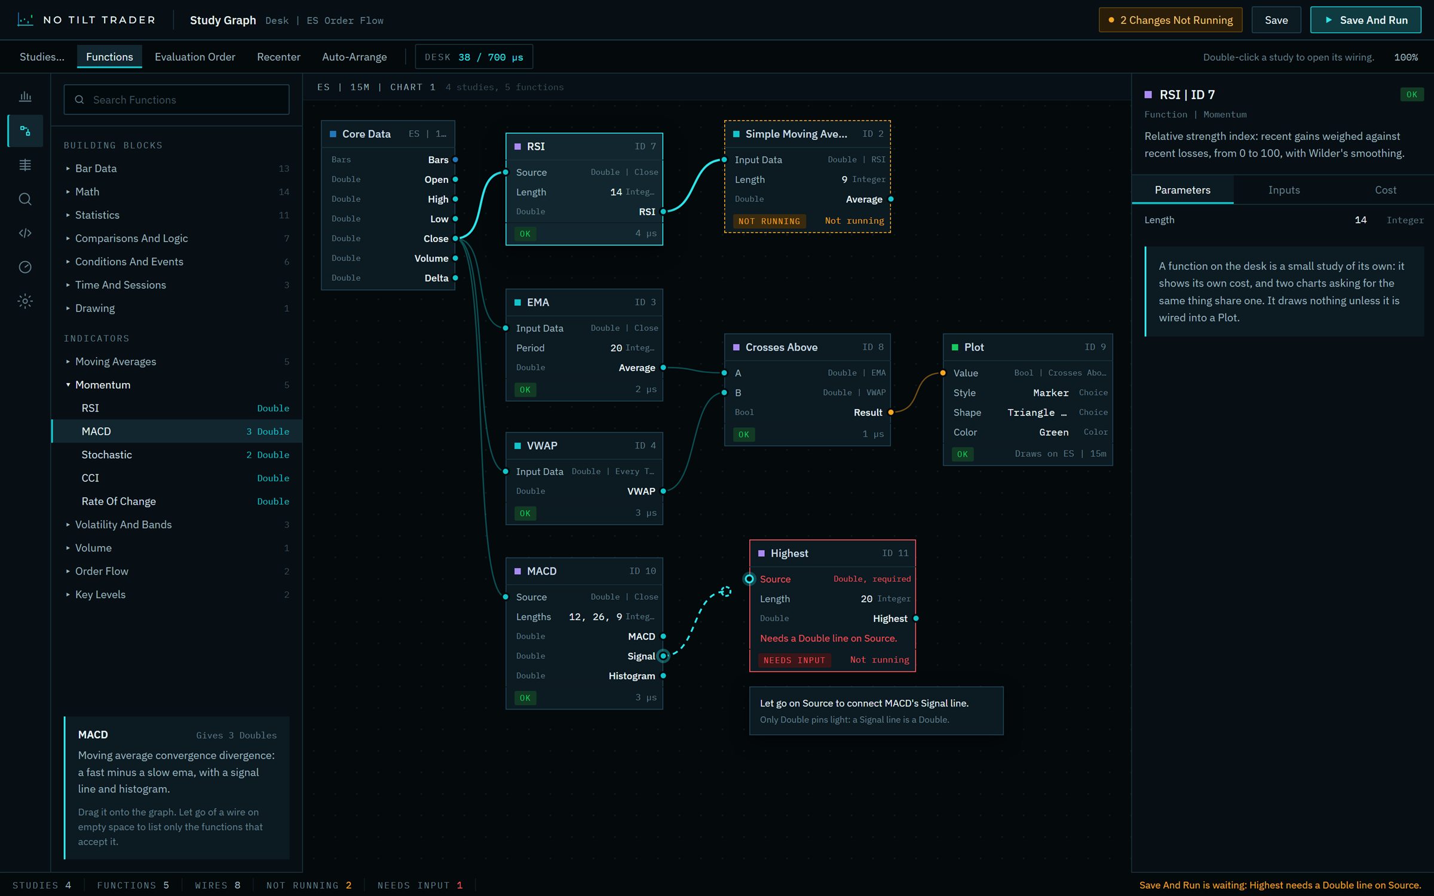1434x896 pixels.
Task: Open the Evaluation Order menu item
Action: click(195, 57)
